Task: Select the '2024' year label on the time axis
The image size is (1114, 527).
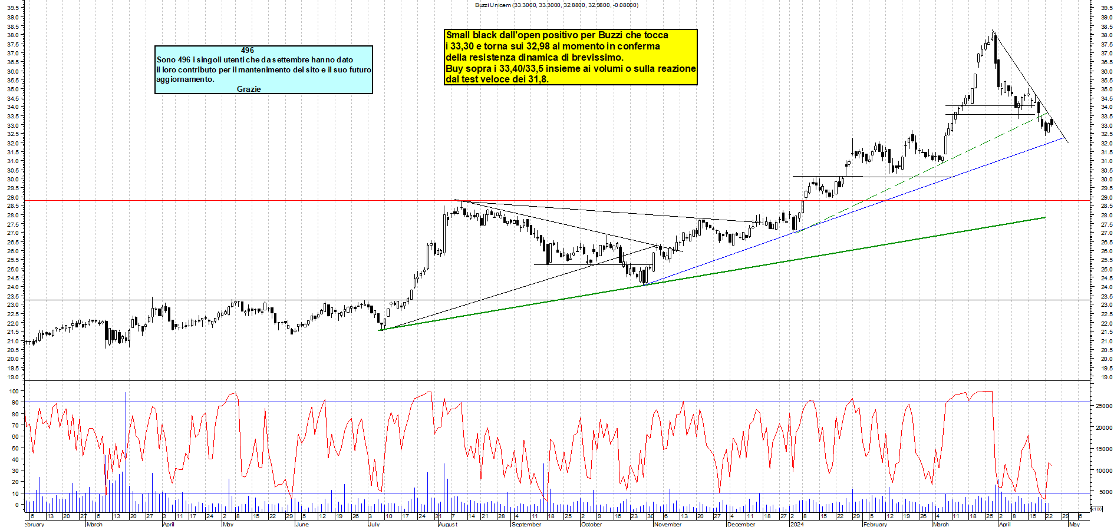Action: pyautogui.click(x=797, y=524)
